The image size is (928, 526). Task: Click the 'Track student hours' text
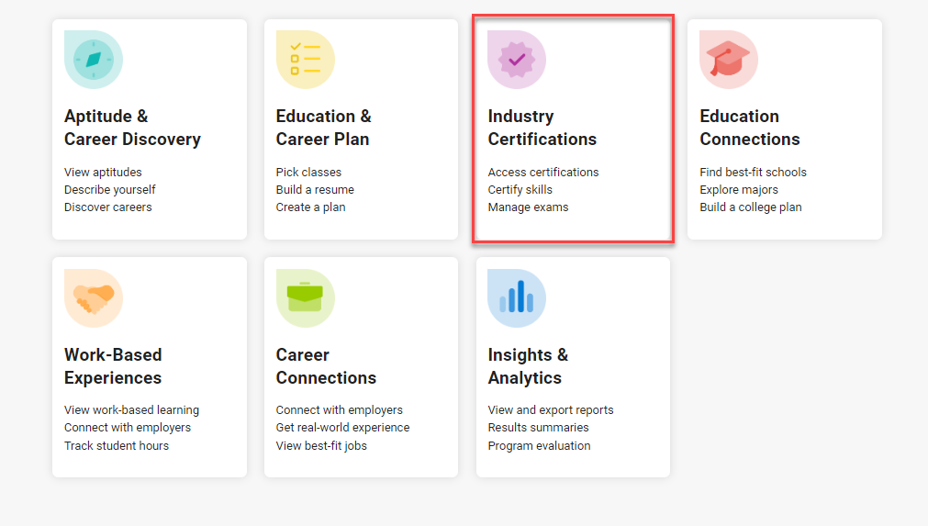[x=117, y=445]
